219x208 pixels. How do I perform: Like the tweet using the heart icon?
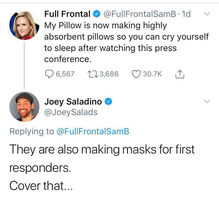pyautogui.click(x=136, y=74)
